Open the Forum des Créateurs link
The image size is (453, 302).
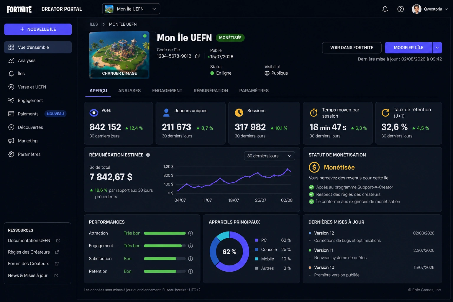click(x=29, y=264)
